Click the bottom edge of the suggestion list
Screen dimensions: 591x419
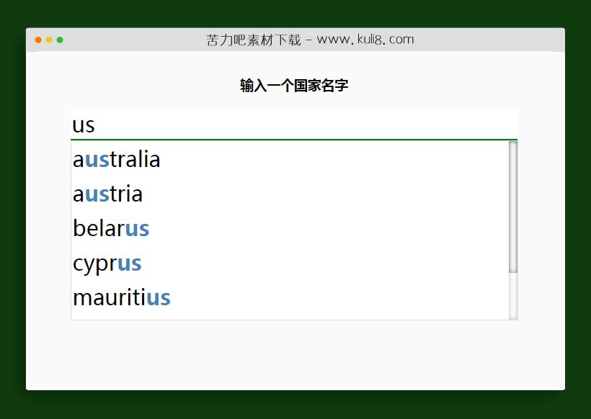[x=288, y=320]
